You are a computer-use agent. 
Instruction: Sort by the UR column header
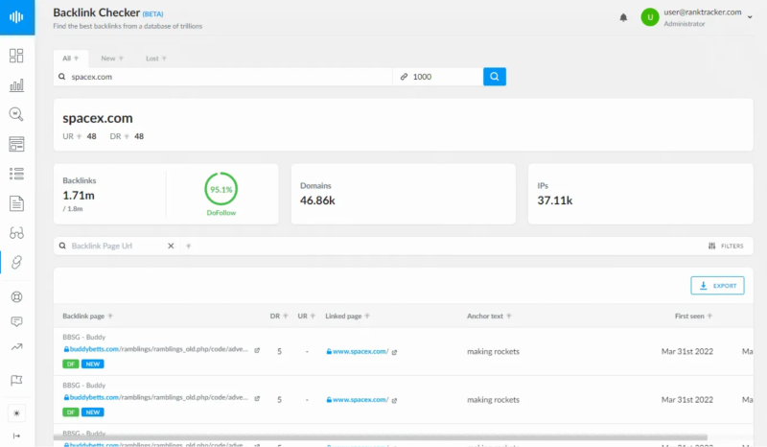pyautogui.click(x=306, y=317)
